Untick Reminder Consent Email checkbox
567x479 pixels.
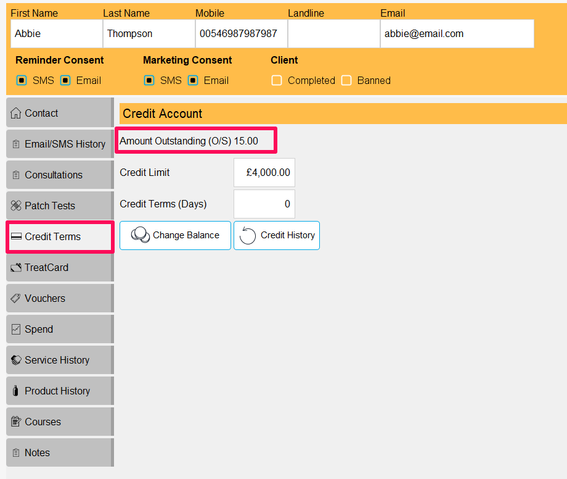click(65, 80)
